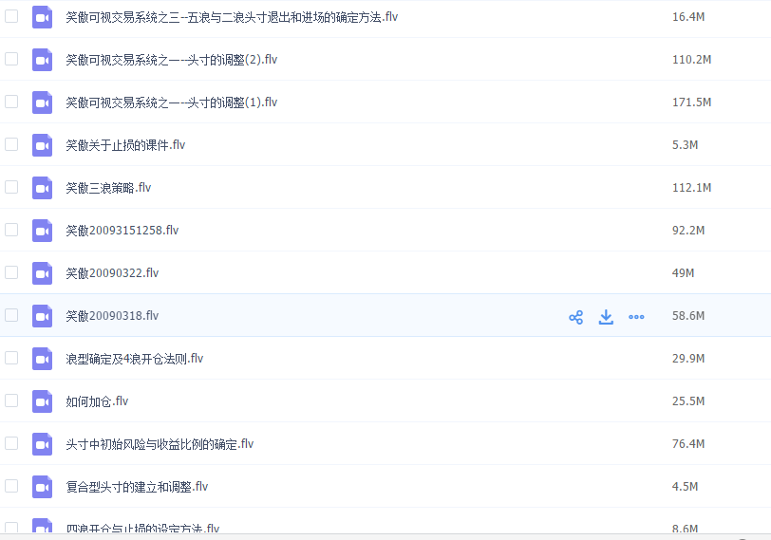This screenshot has width=771, height=540.
Task: Select checkbox for 笑傲三浪策略.flv
Action: tap(11, 187)
